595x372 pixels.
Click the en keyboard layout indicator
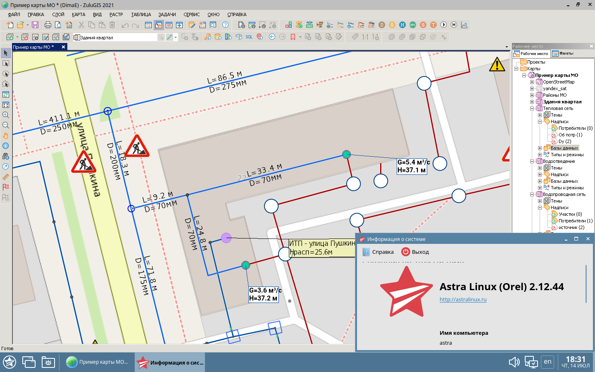(547, 362)
